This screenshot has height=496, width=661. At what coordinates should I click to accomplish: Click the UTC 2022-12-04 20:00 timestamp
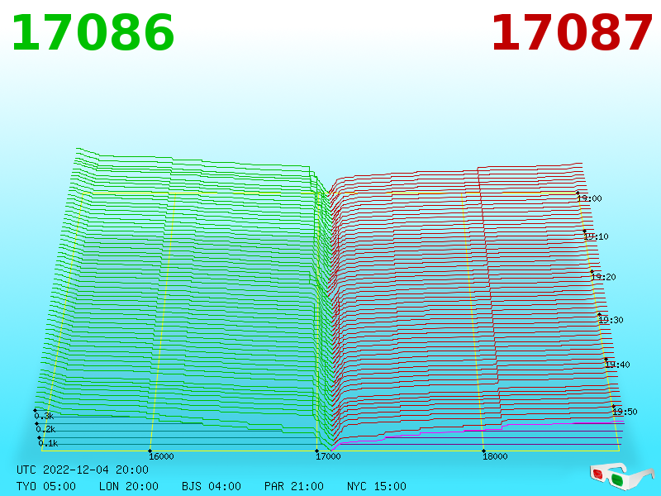[83, 470]
